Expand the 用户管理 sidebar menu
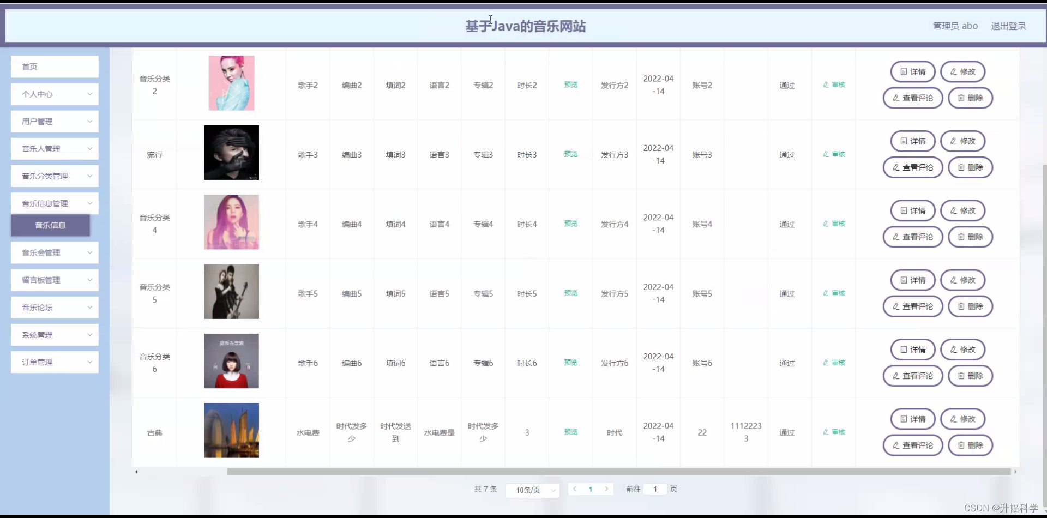Image resolution: width=1047 pixels, height=518 pixels. tap(54, 121)
